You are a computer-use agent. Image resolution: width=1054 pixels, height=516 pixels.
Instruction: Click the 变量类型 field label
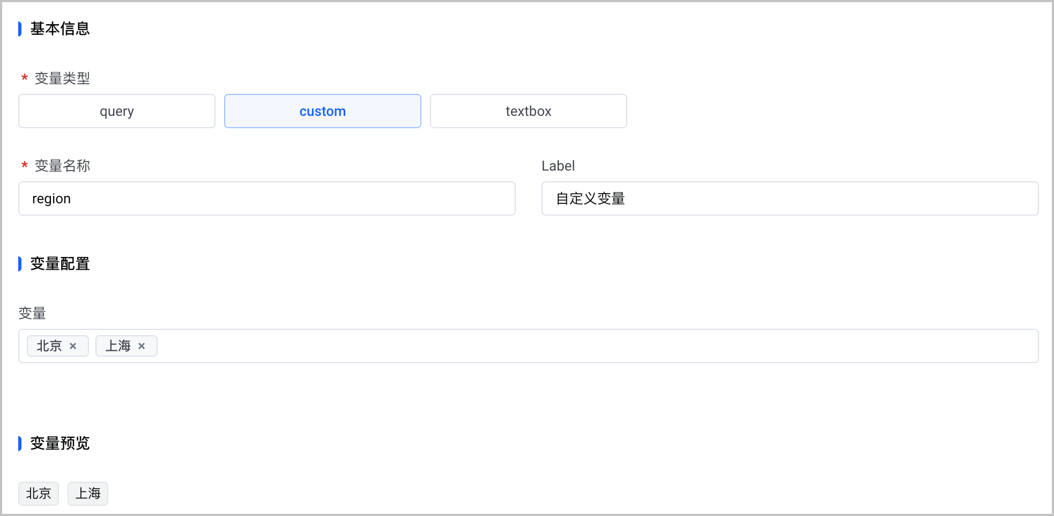click(x=62, y=78)
